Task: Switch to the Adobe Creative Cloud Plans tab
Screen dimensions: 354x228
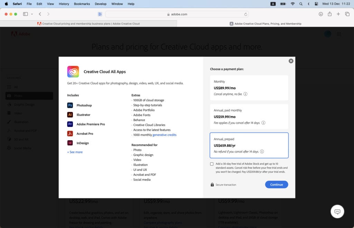Action: [x=266, y=23]
